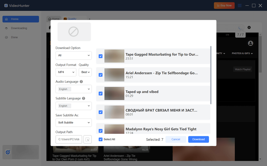
Task: Click the hamburger menu icon in title bar
Action: 240,5
